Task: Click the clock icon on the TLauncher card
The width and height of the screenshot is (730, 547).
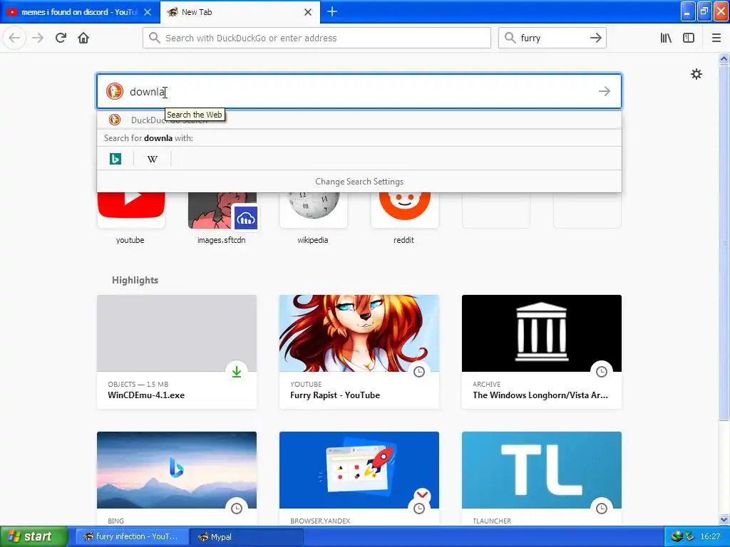Action: (602, 509)
